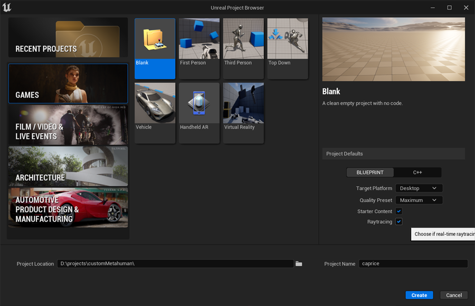Switch to Film / Video & Live Events category
Image resolution: width=475 pixels, height=306 pixels.
68,125
